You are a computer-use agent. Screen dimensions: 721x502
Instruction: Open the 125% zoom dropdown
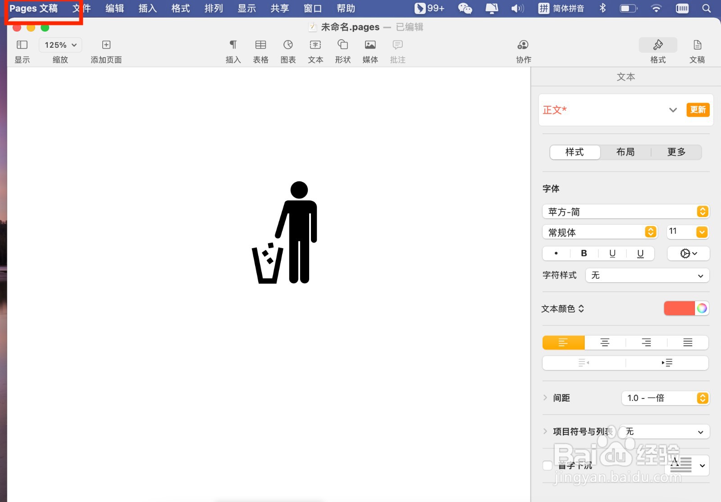(x=60, y=45)
